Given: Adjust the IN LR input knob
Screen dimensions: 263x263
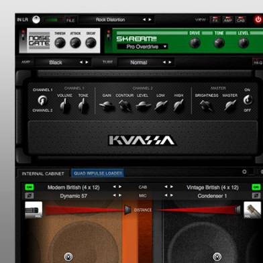Looking at the screenshot, I should [36, 19].
